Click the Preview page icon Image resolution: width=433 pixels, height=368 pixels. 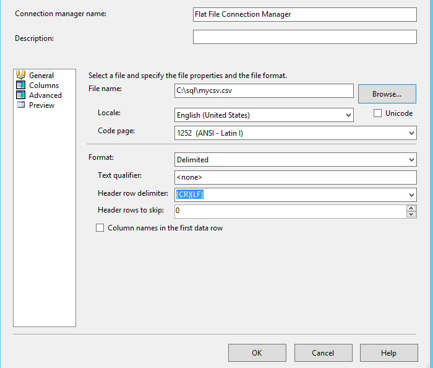point(20,105)
